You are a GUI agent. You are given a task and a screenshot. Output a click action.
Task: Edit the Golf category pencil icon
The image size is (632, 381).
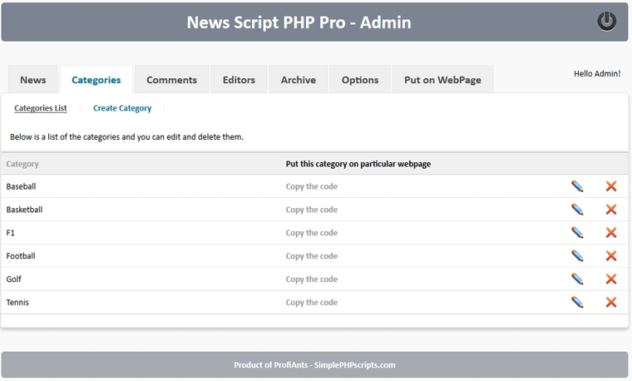coord(577,279)
